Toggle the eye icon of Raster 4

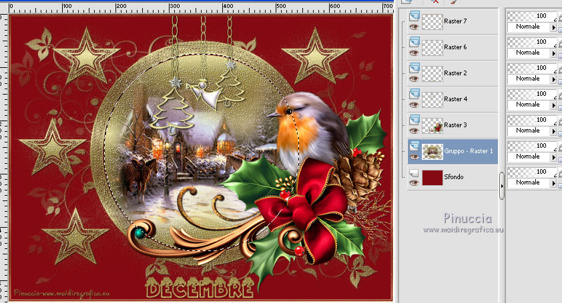point(414,105)
